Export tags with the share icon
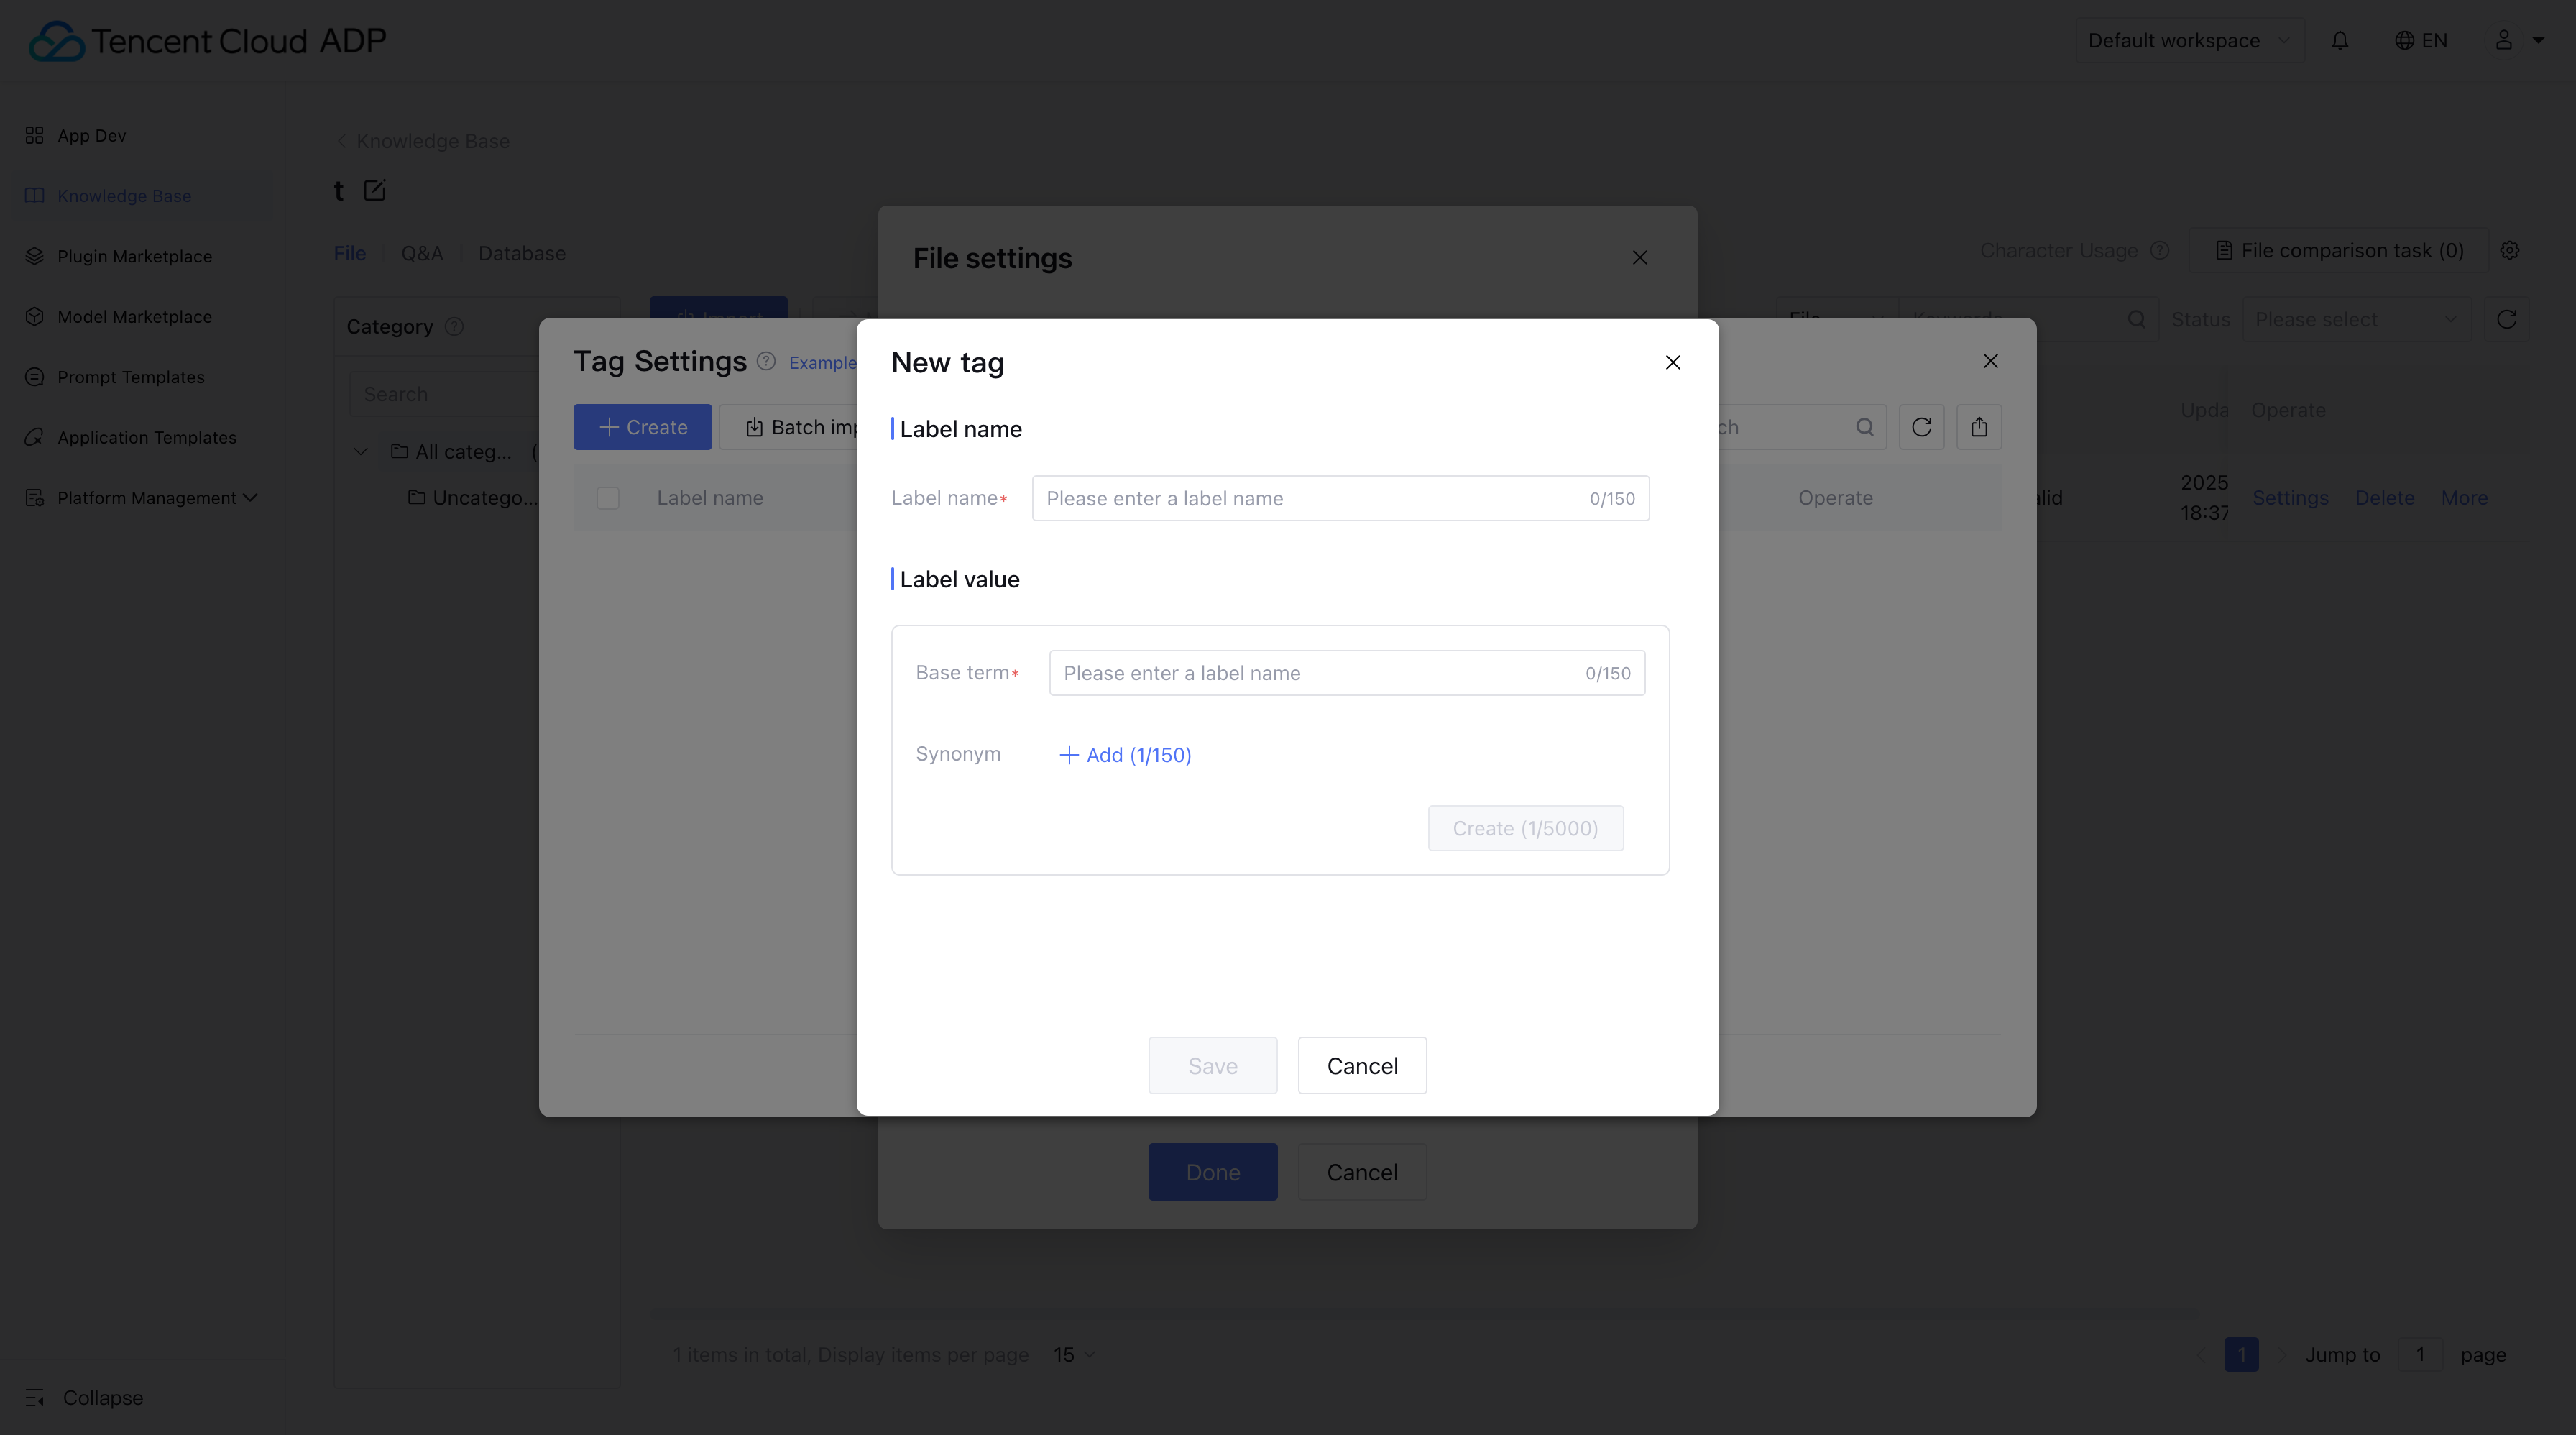Screen dimensions: 2576x1435 [x=1979, y=427]
